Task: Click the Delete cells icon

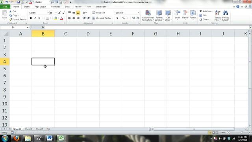Action: [185, 13]
